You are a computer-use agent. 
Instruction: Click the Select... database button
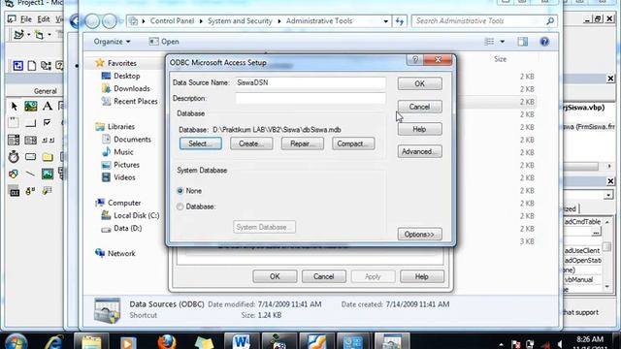(201, 143)
